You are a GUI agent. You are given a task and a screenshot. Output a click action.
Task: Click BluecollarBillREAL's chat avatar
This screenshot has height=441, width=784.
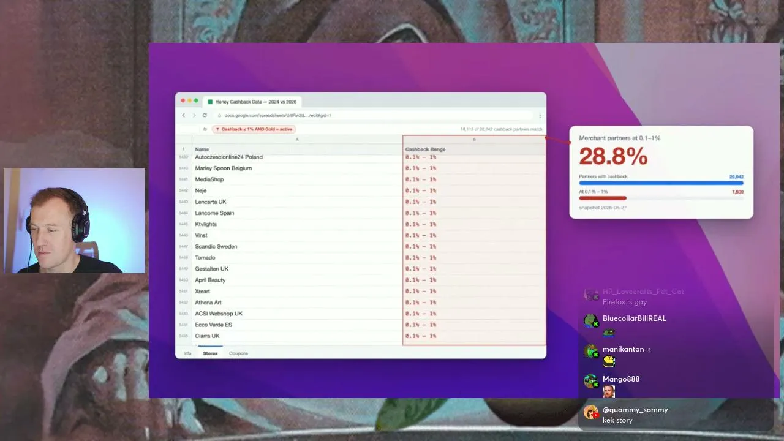590,320
